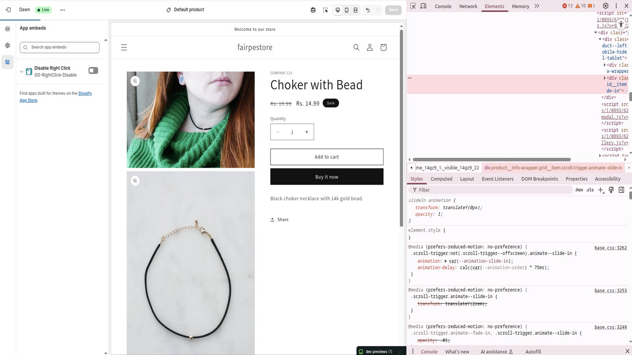Open Theme settings gear in the left rail
Image resolution: width=632 pixels, height=355 pixels.
coord(8,45)
